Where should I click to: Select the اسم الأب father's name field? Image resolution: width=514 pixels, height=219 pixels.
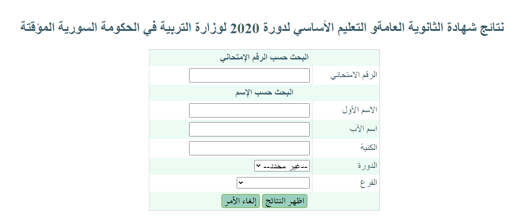coord(249,130)
